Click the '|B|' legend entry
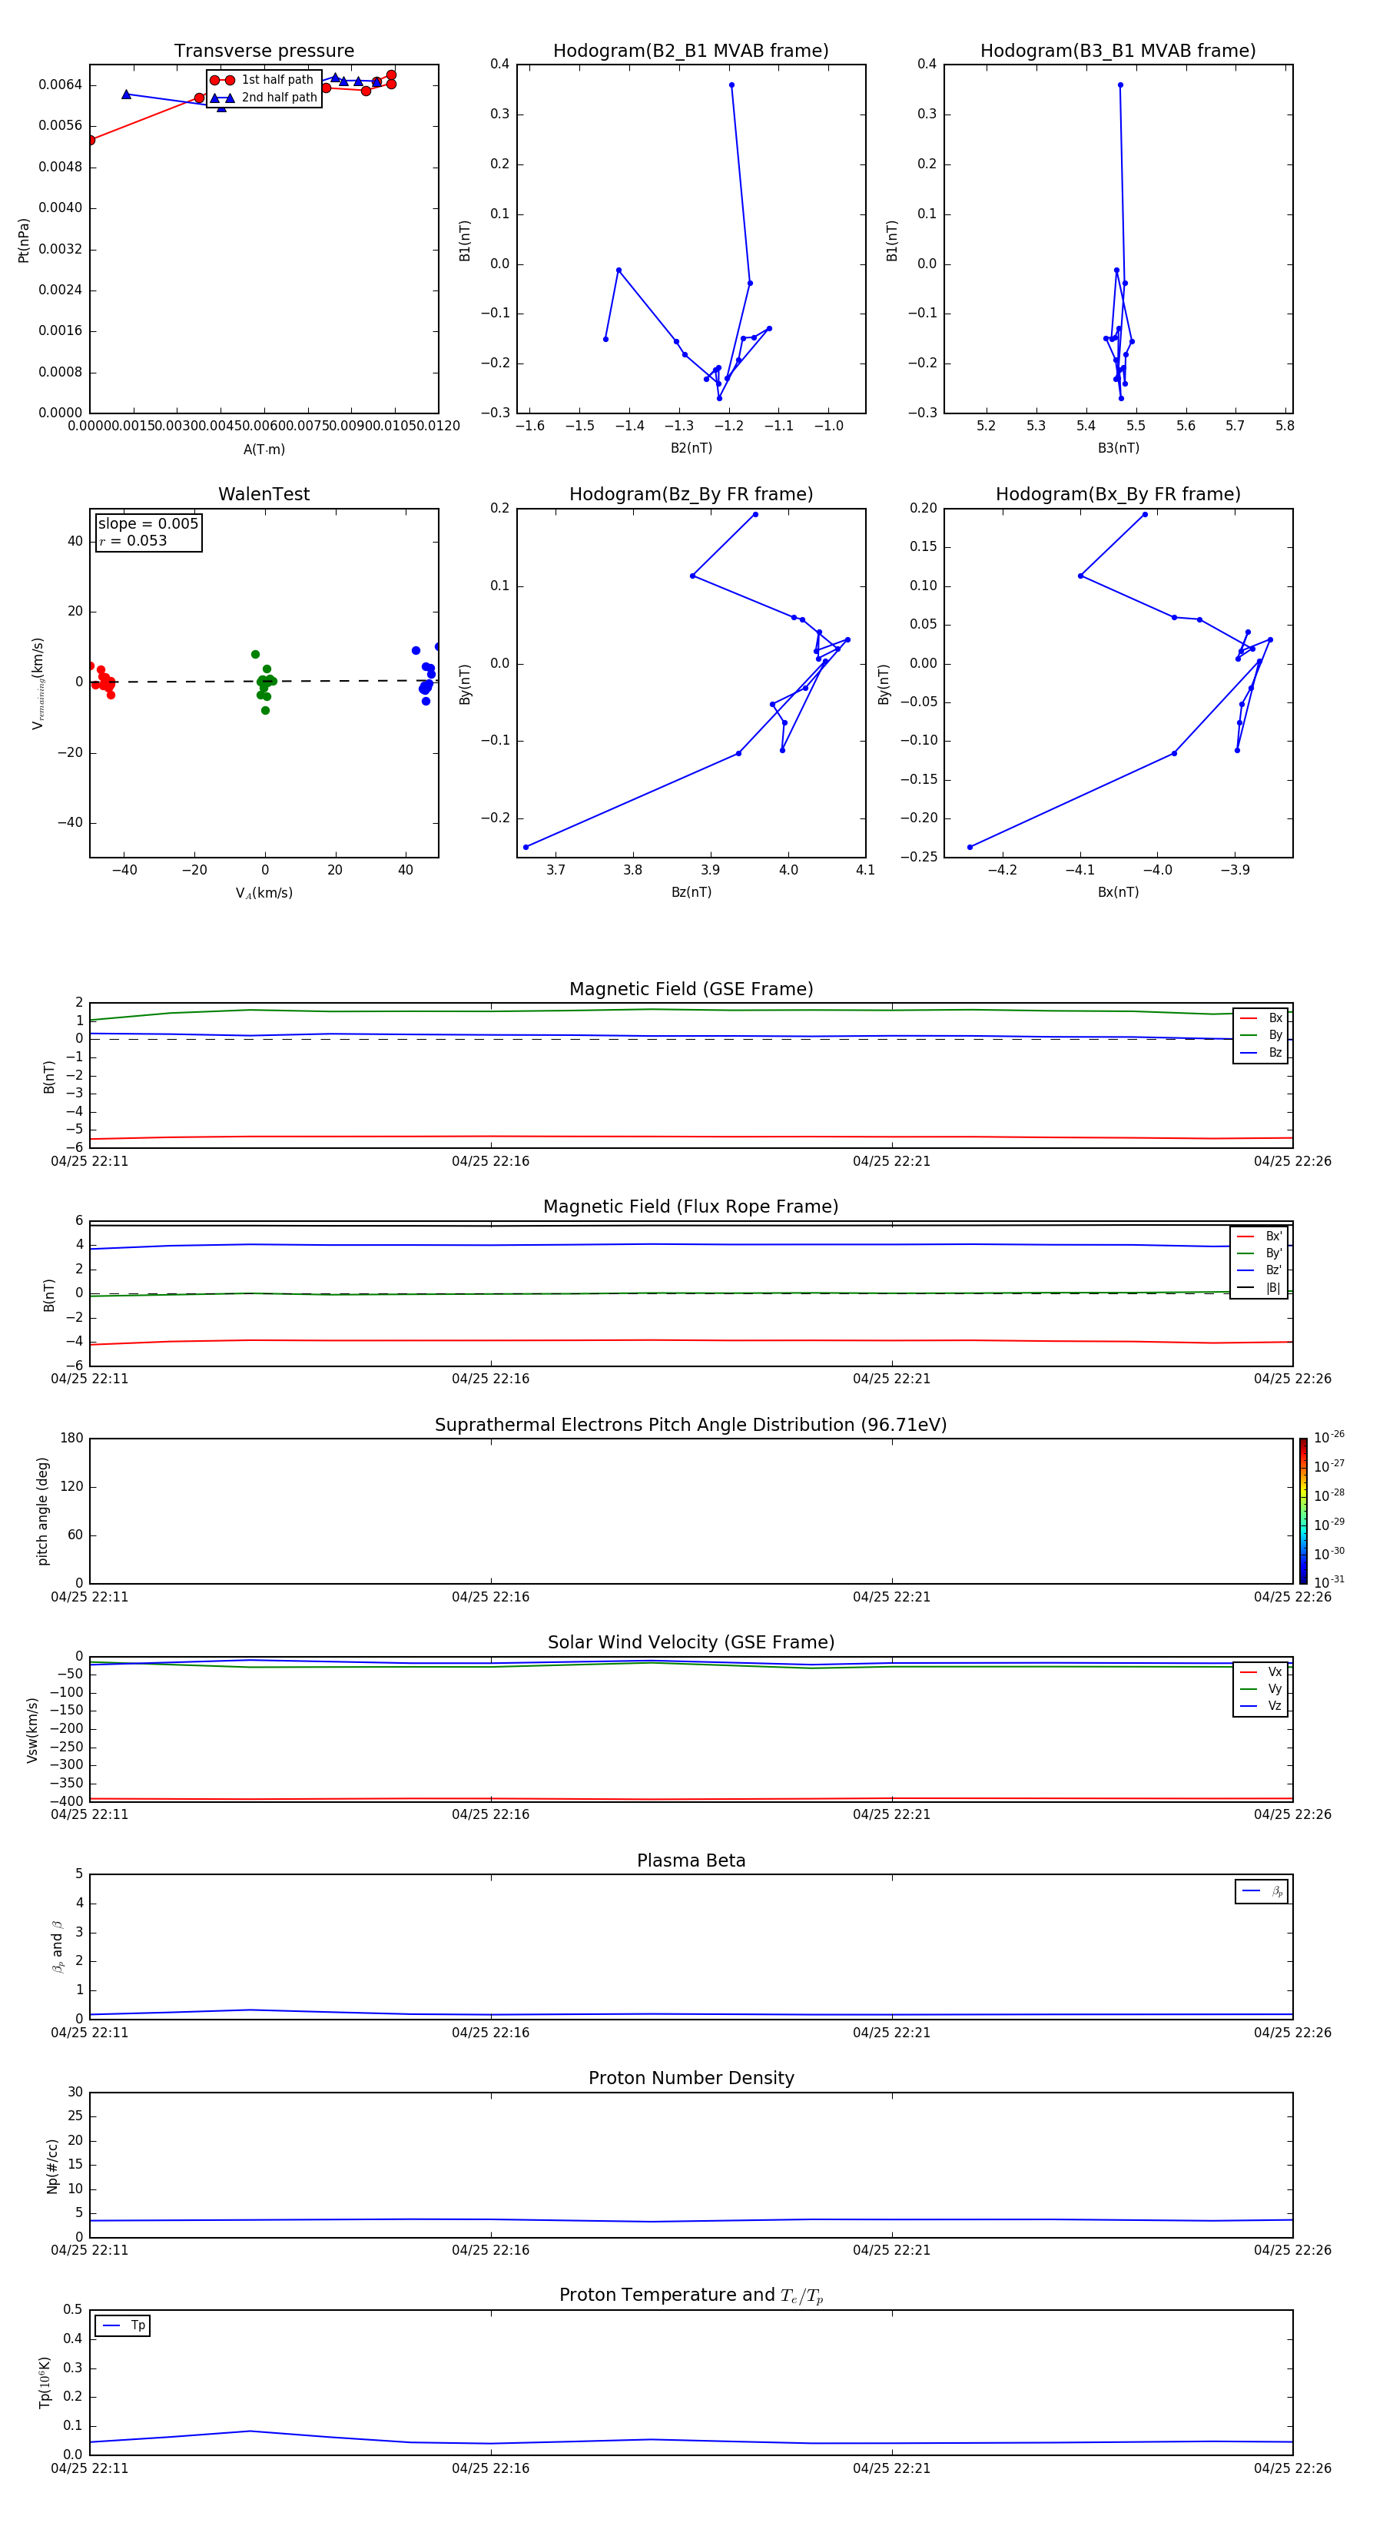1383x2536 pixels. (x=1260, y=1288)
